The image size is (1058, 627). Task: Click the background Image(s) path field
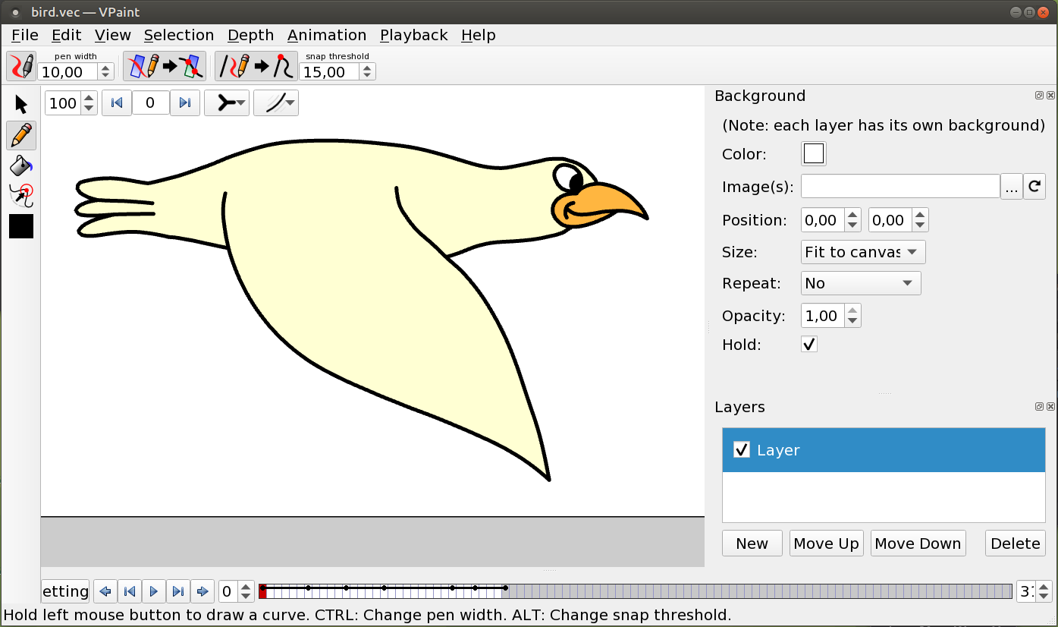click(899, 186)
